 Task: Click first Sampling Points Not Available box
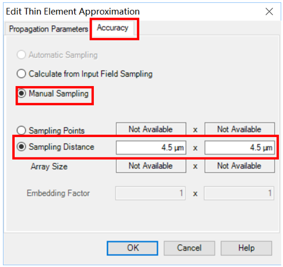(x=151, y=129)
